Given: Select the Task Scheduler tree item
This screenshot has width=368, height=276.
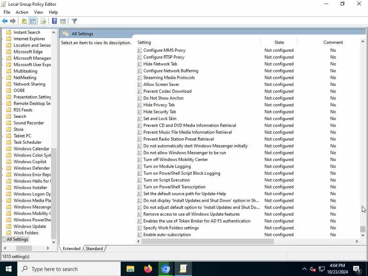Looking at the screenshot, I should [x=27, y=142].
